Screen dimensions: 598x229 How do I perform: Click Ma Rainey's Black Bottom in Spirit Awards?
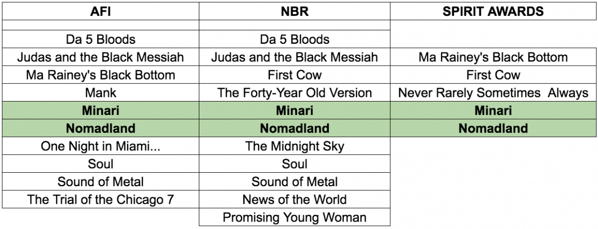coord(493,57)
